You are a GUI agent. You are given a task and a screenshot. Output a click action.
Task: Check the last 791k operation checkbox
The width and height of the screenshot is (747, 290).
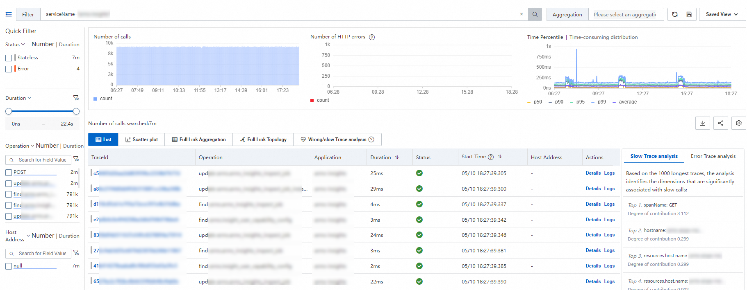pyautogui.click(x=9, y=216)
